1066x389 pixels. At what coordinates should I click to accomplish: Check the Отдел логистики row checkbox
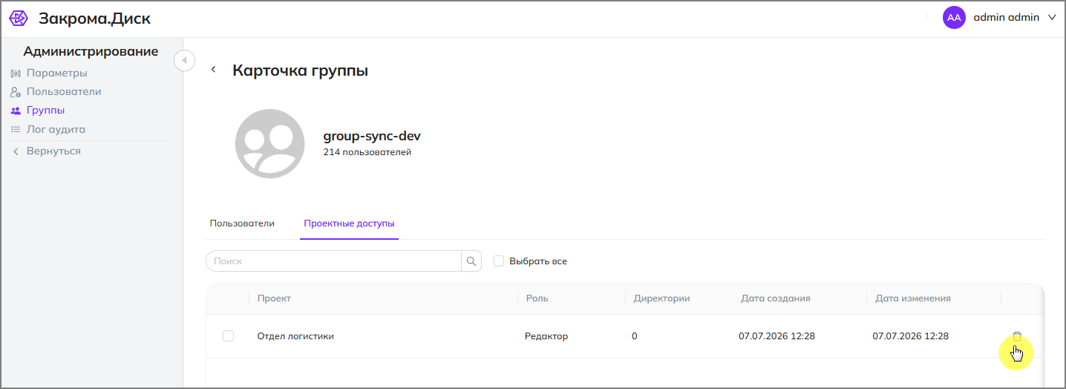[228, 336]
